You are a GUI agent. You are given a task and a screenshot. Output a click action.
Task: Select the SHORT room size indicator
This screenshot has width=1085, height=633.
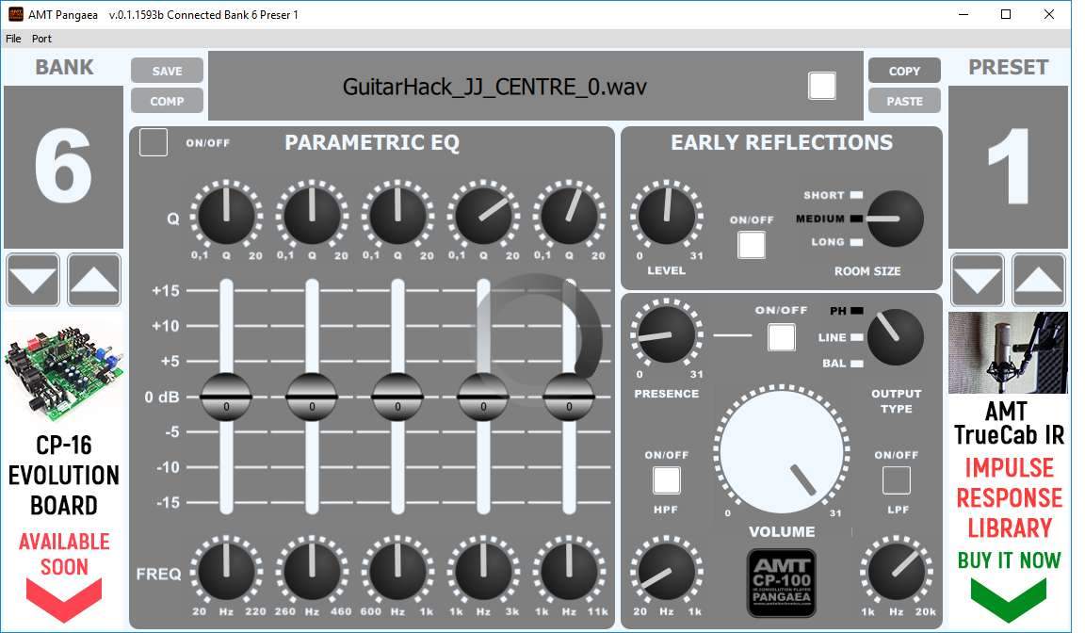tap(857, 195)
